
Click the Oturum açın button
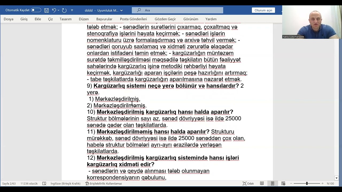(x=263, y=10)
